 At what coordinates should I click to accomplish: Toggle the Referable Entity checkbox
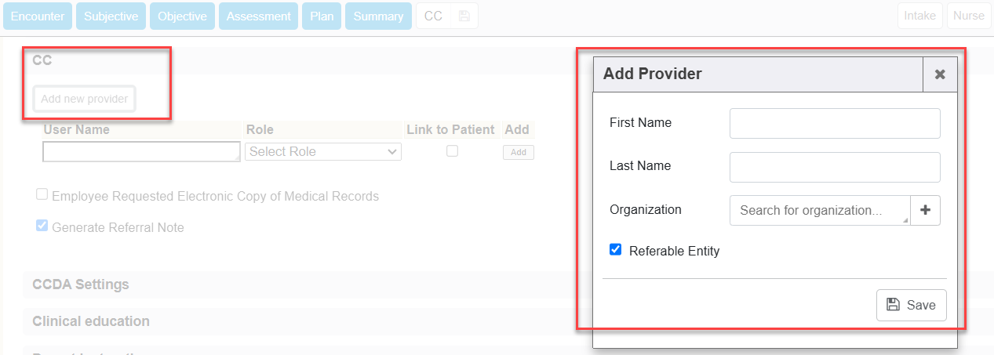point(615,250)
